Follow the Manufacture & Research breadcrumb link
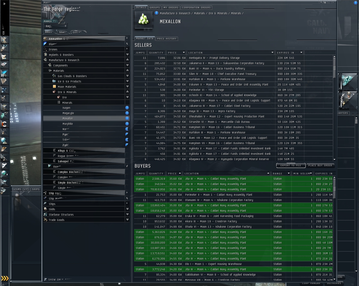The image size is (359, 286). click(x=175, y=13)
